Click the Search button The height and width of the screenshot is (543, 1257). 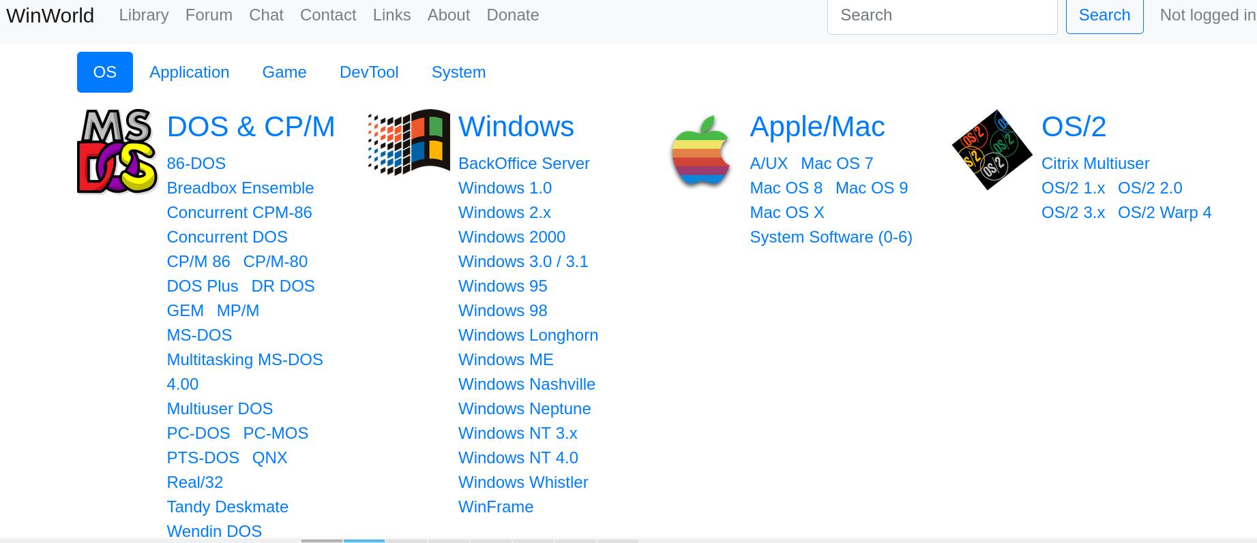1104,15
